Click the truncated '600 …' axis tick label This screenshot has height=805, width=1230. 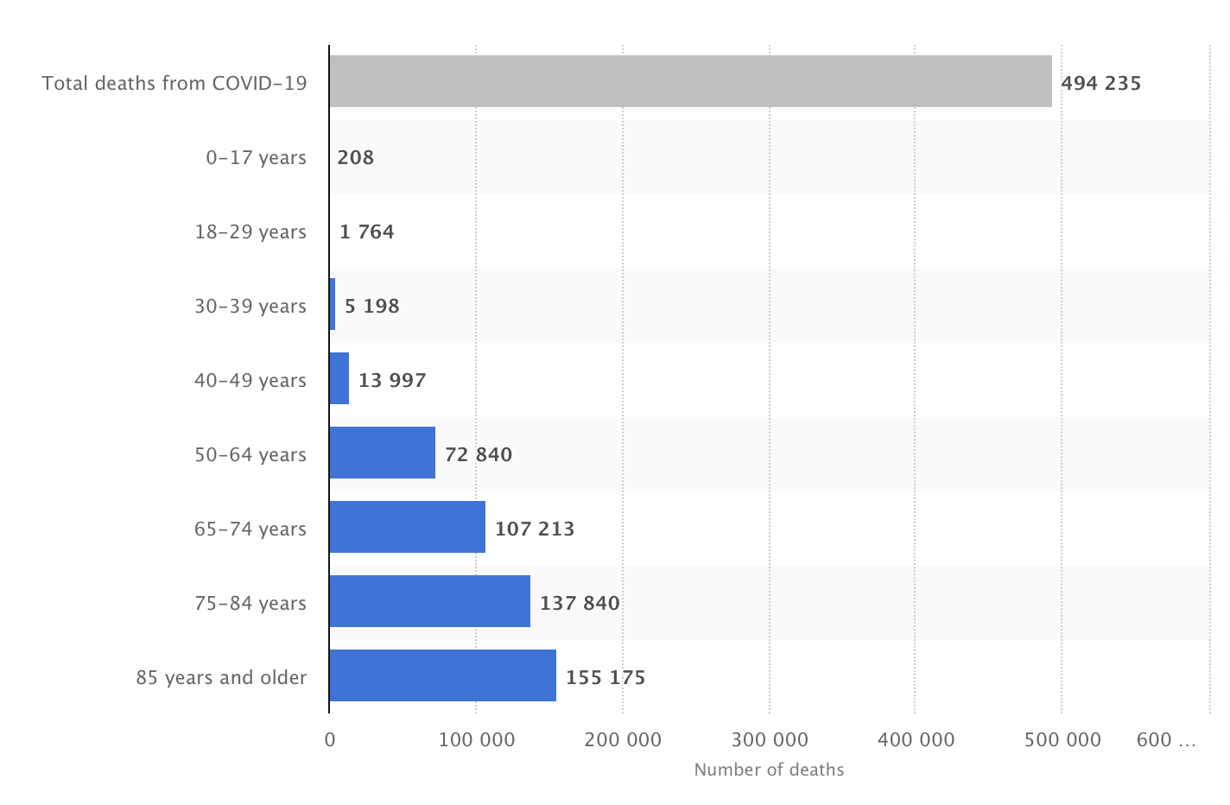pos(1167,740)
